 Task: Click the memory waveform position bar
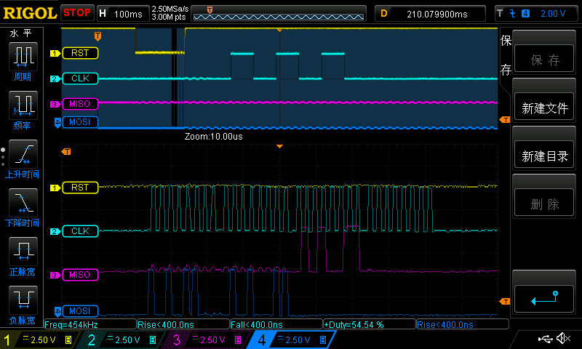(x=279, y=15)
